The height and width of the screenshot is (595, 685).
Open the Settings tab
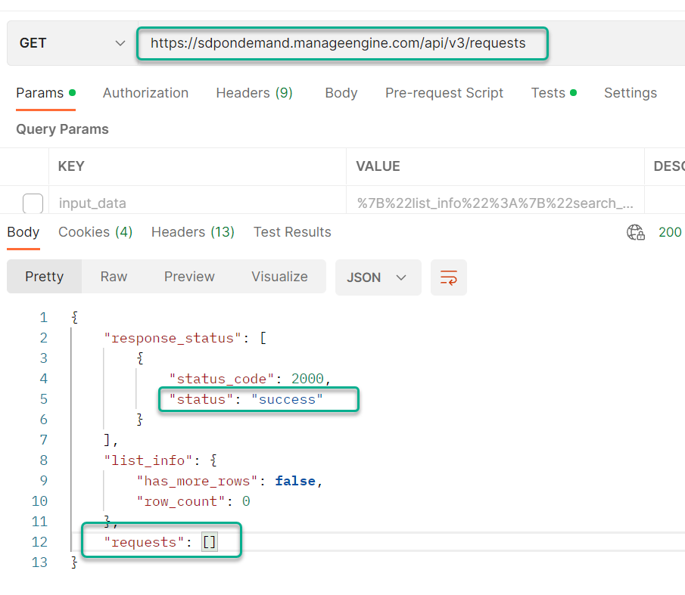click(x=631, y=93)
